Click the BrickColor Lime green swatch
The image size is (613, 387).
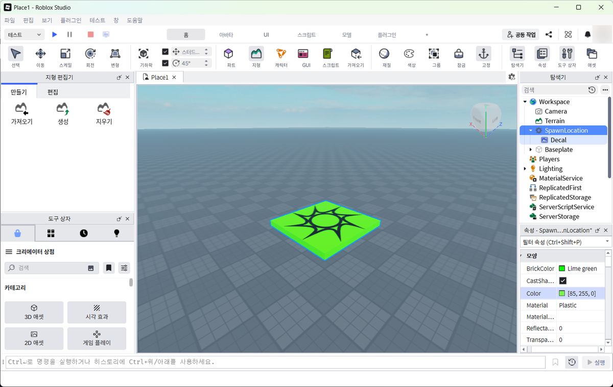[562, 269]
